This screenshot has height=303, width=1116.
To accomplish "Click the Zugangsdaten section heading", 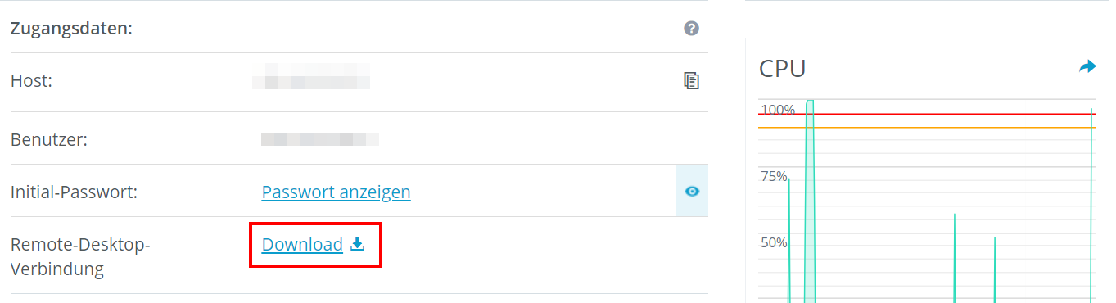I will tap(71, 29).
